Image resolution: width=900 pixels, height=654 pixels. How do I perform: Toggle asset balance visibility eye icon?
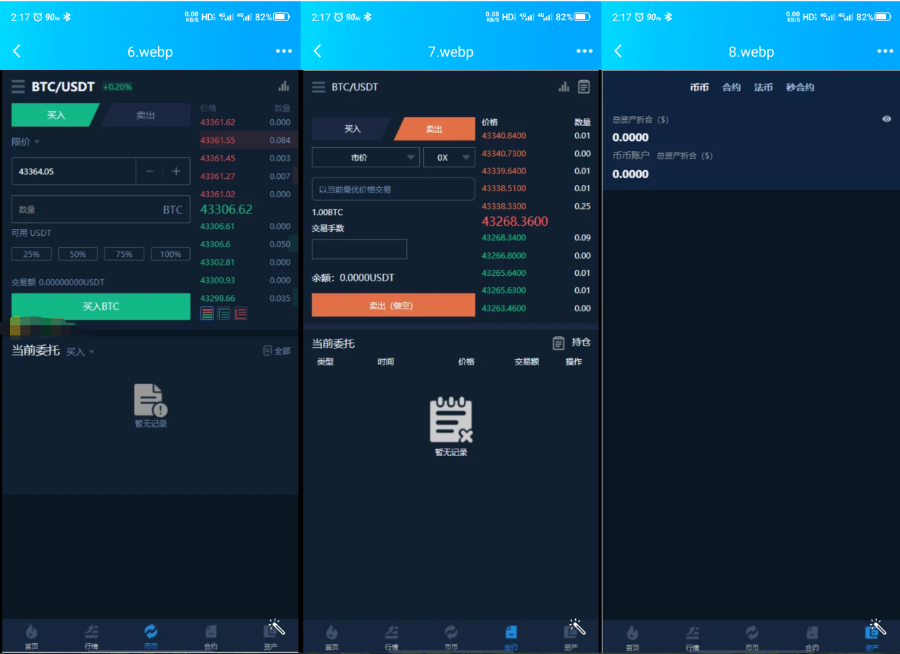pyautogui.click(x=886, y=119)
